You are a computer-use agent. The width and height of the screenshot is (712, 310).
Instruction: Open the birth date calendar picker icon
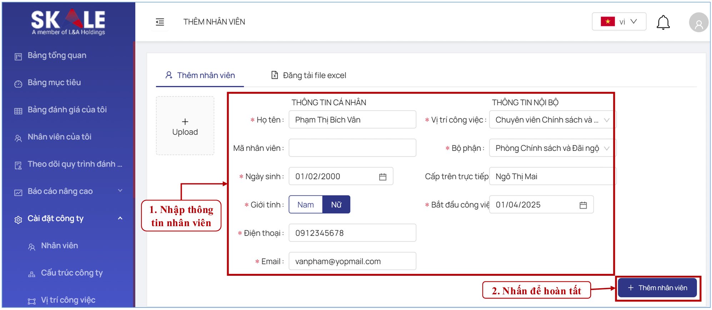pyautogui.click(x=382, y=177)
